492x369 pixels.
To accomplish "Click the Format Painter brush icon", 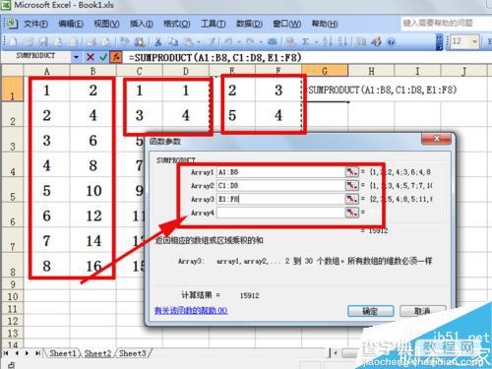I will click(211, 41).
